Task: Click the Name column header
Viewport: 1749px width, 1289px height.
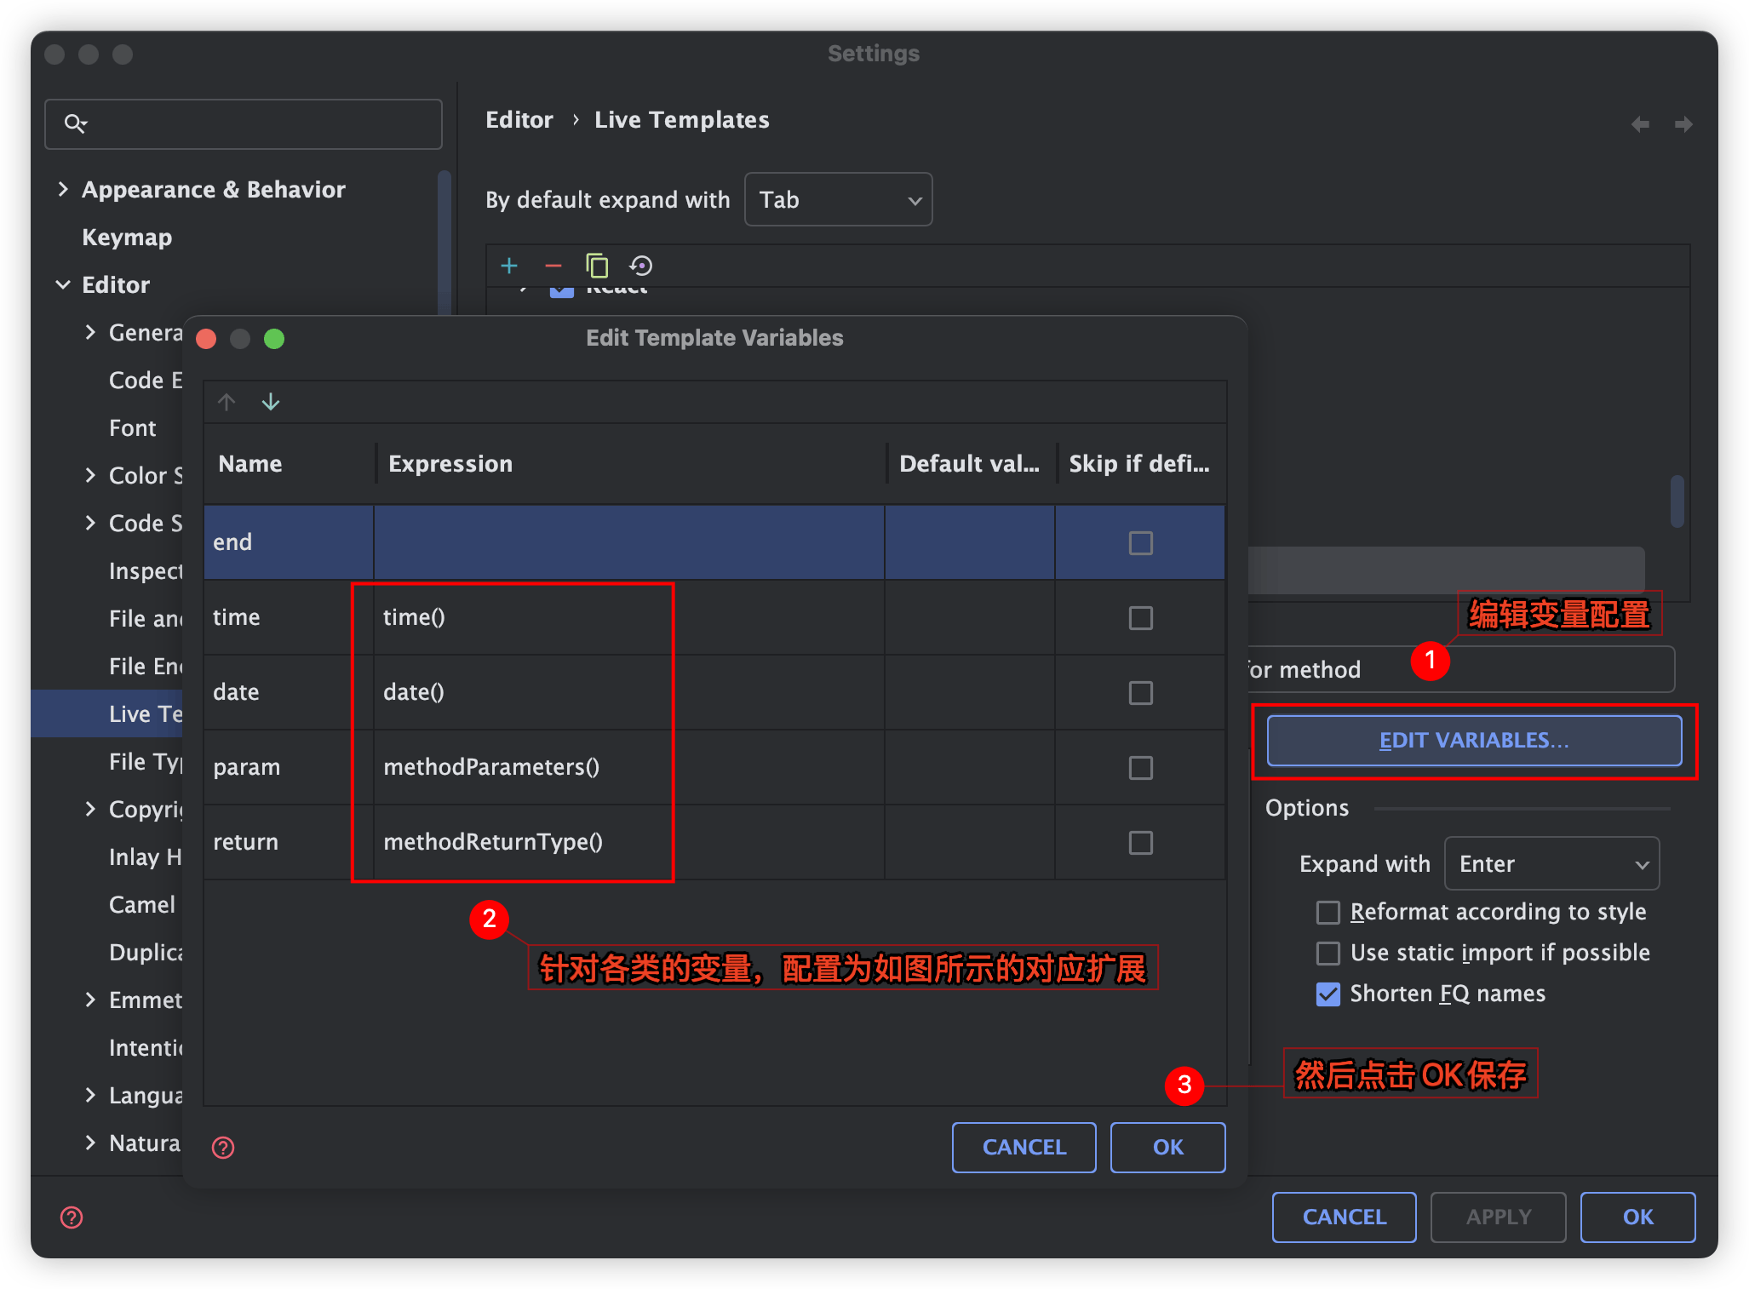Action: coord(290,464)
